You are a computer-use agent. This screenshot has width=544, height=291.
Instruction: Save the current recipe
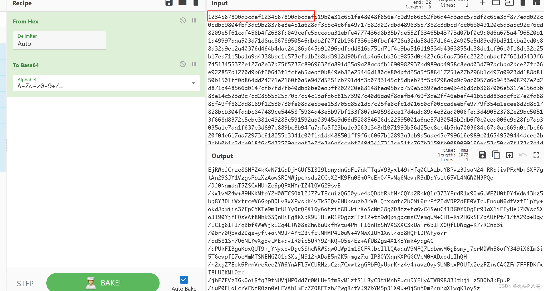[169, 3]
